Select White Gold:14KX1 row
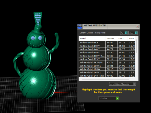This screenshot has width=151, height=113. coord(107,73)
